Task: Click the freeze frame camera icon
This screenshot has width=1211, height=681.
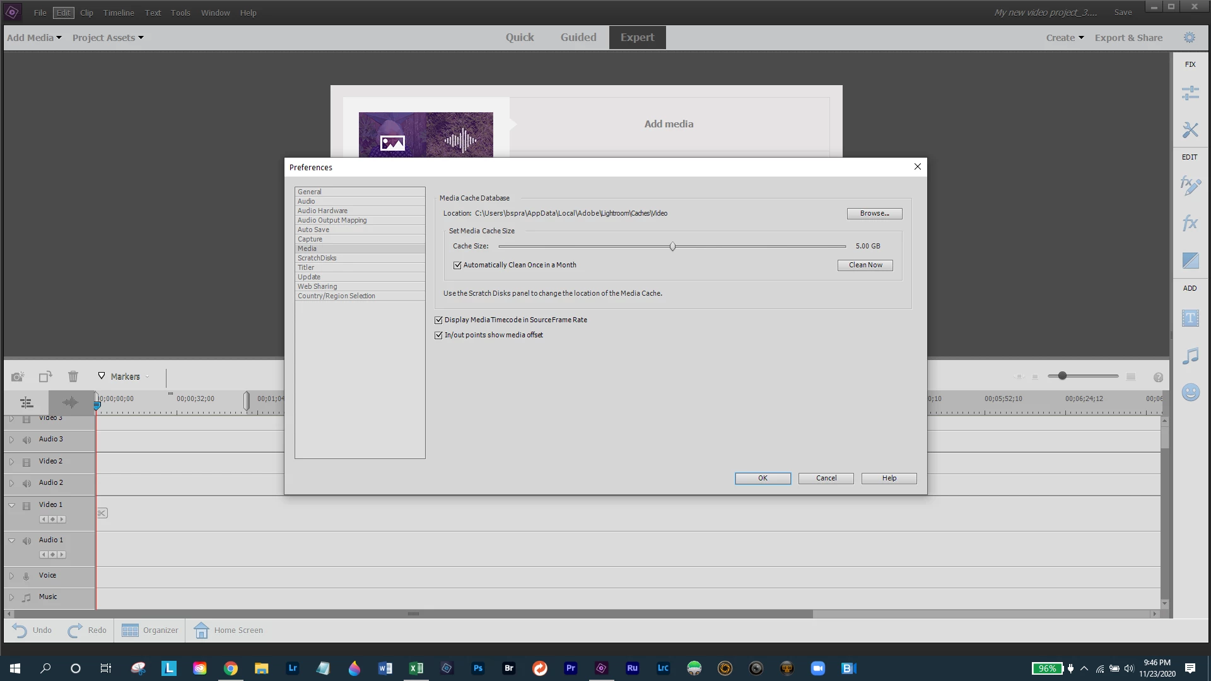Action: coord(17,376)
